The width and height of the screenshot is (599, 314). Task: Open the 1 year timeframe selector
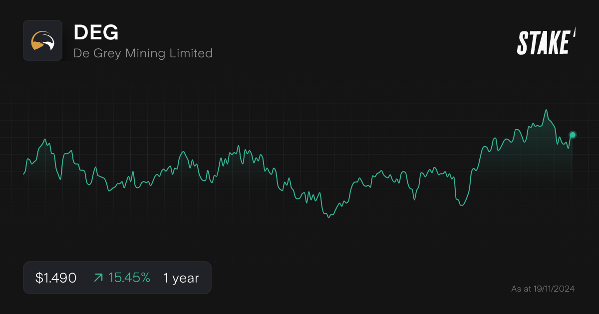(x=180, y=278)
